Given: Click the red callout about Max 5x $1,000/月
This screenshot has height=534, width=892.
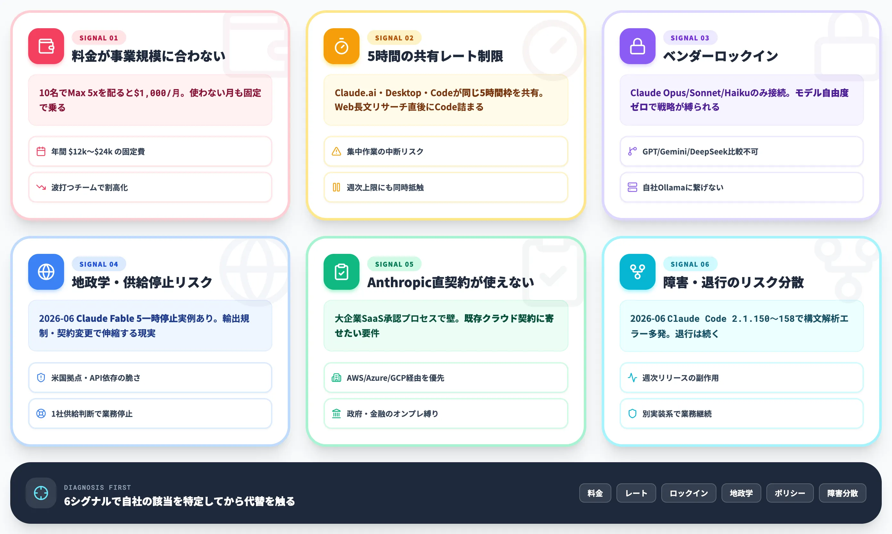Looking at the screenshot, I should 150,100.
